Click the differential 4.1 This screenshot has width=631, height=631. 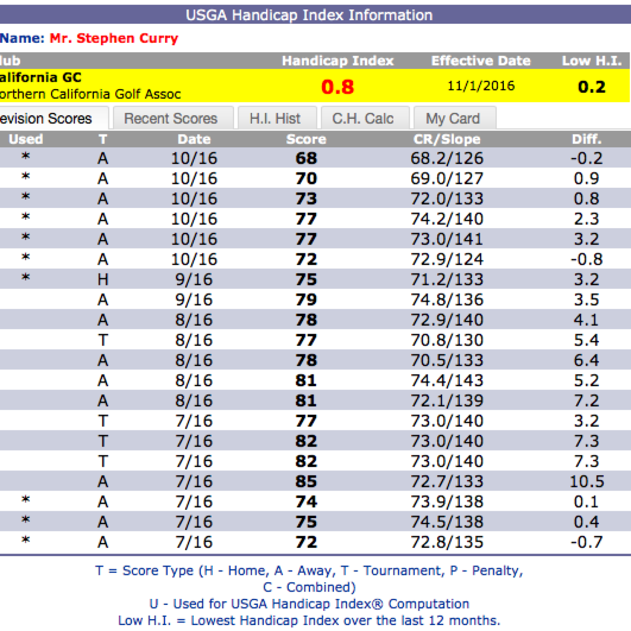click(x=587, y=320)
